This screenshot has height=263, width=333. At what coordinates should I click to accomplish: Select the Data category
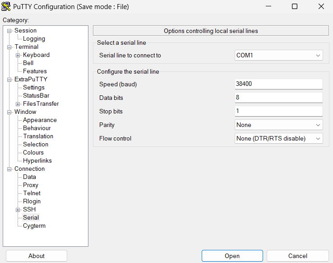coord(29,177)
